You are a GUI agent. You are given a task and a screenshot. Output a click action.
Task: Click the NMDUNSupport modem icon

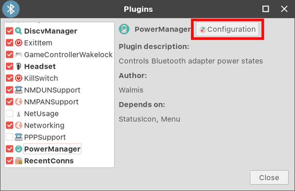click(19, 90)
